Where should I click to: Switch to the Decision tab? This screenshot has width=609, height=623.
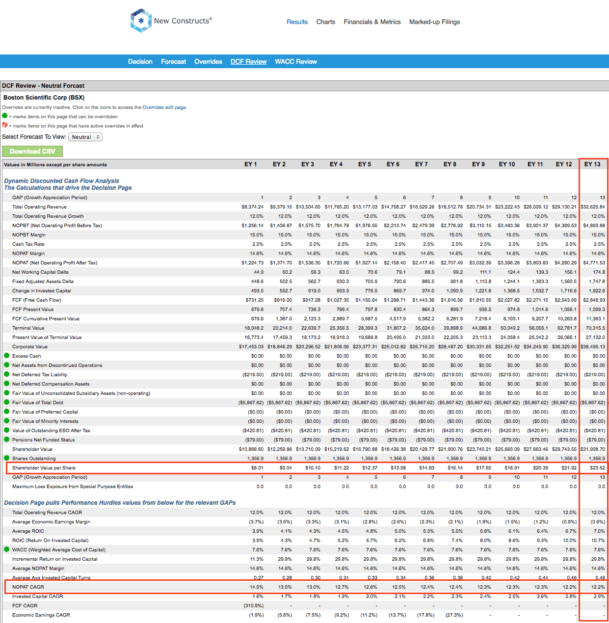click(140, 61)
